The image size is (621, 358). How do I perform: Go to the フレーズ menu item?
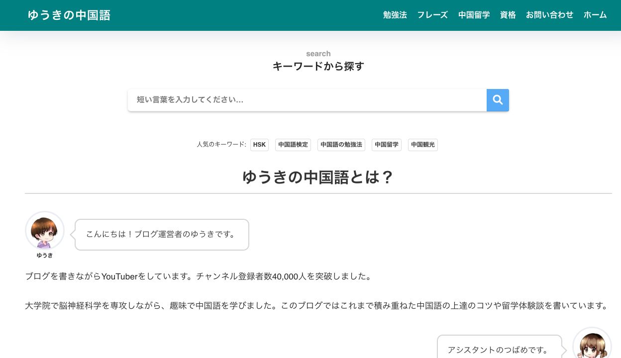click(432, 15)
